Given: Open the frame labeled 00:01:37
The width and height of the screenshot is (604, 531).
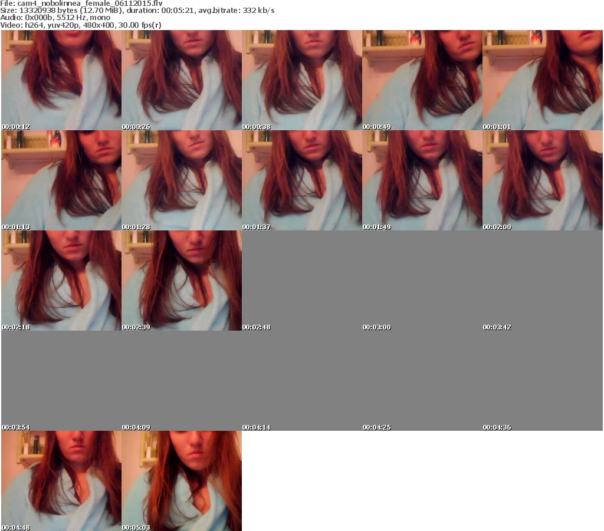Looking at the screenshot, I should point(301,180).
